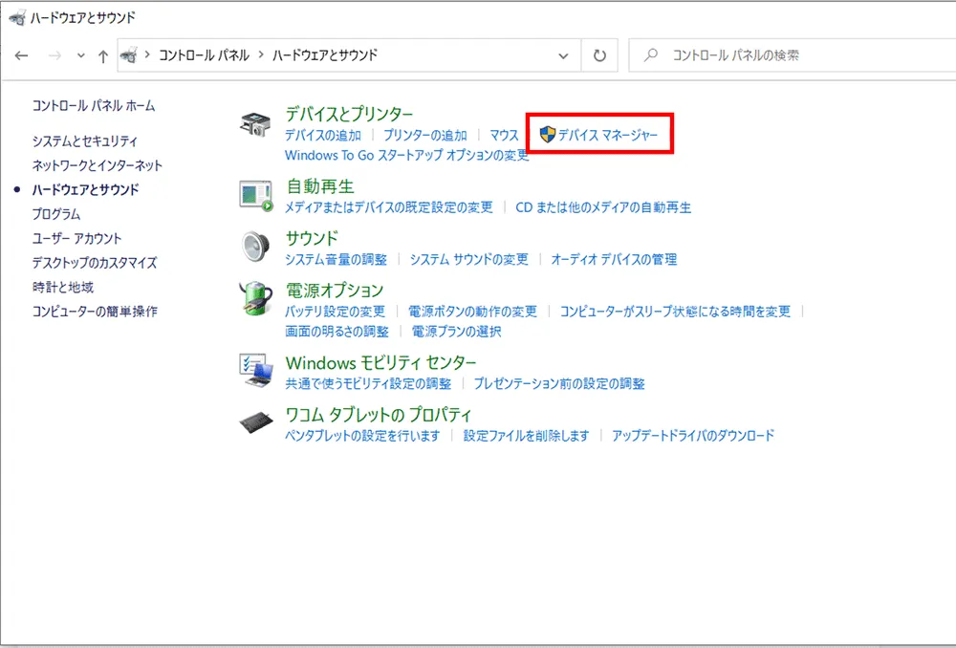Open the recent locations dropdown arrow

point(81,55)
